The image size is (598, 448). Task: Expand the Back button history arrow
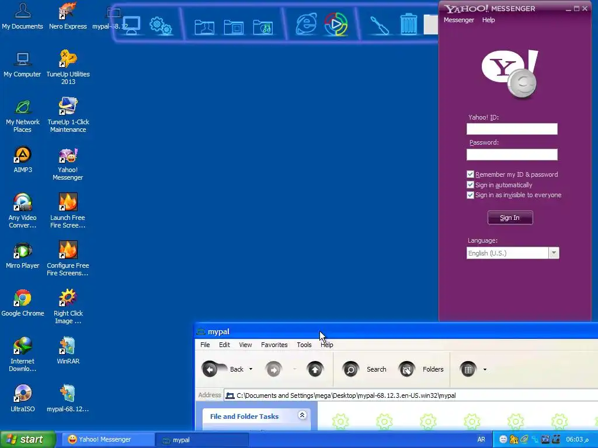[x=251, y=369]
